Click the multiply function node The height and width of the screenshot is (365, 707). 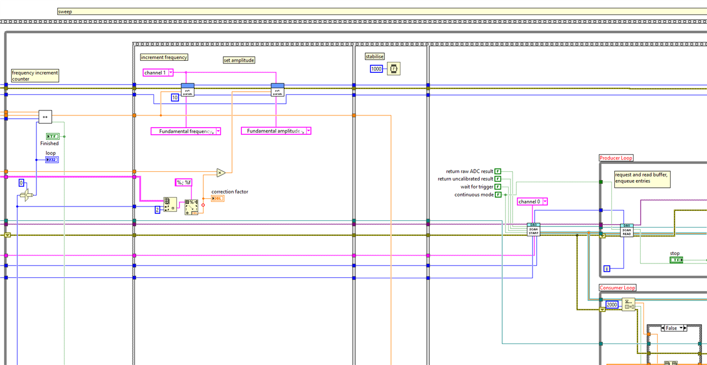tap(220, 172)
